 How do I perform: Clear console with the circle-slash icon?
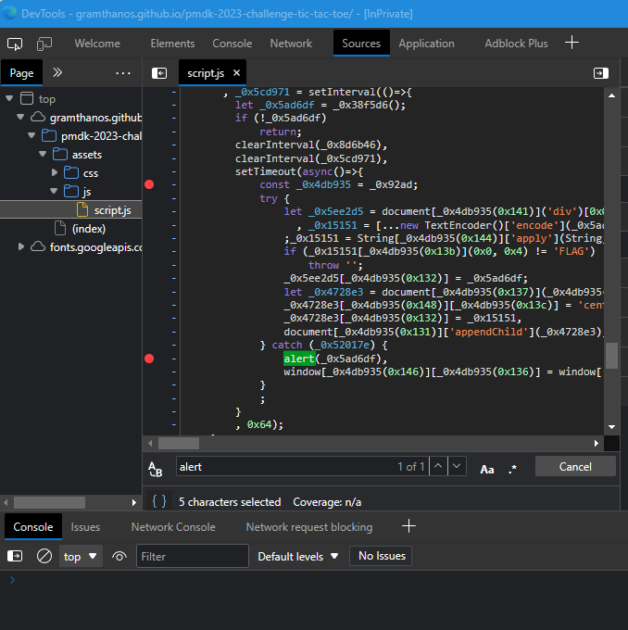pos(44,556)
